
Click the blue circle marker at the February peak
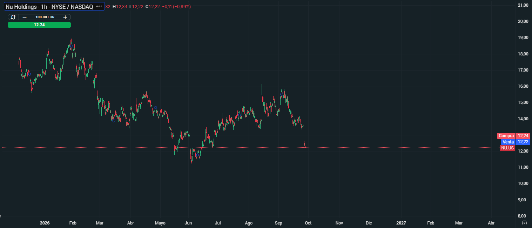(x=72, y=46)
